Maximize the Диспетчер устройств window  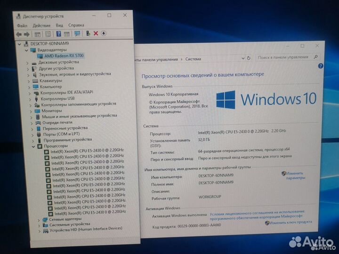[x=109, y=16]
